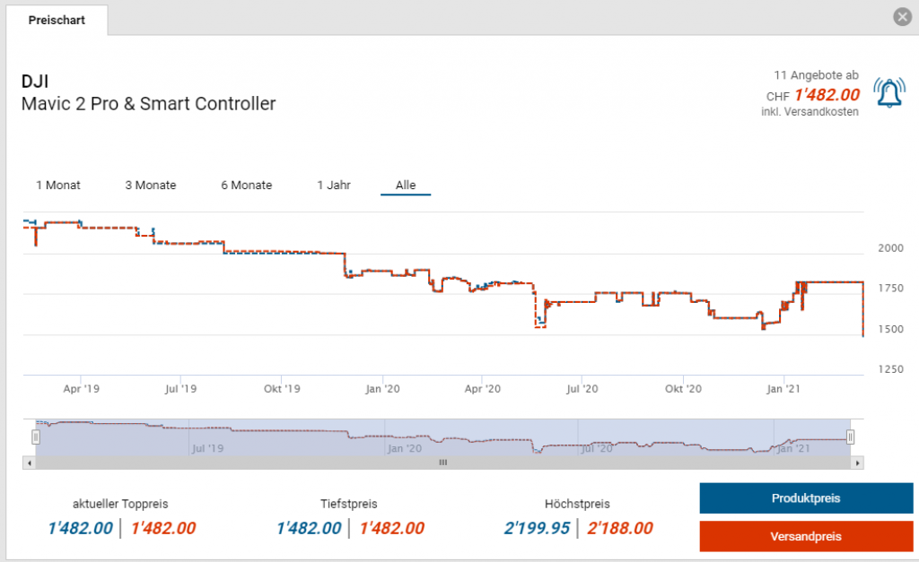
Task: Click the Mavic 2 Pro & Smart Controller title
Action: point(148,104)
